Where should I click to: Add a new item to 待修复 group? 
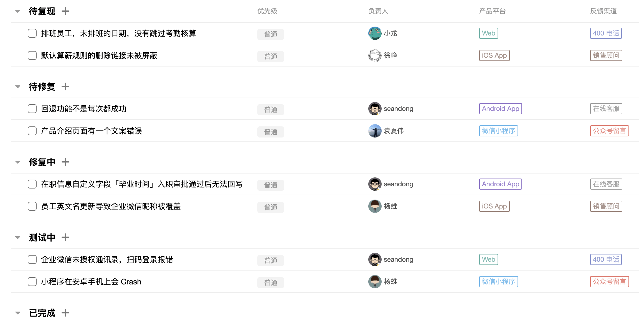point(65,87)
